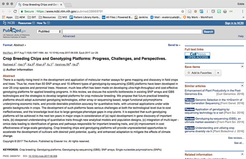Click the Search button
The image size is (246, 159).
208,31
